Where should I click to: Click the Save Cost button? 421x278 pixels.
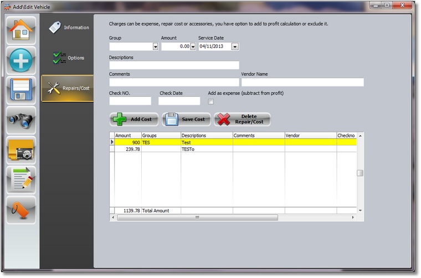point(186,119)
